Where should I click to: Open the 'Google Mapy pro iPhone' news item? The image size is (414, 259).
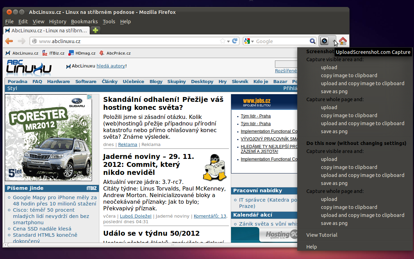55,201
